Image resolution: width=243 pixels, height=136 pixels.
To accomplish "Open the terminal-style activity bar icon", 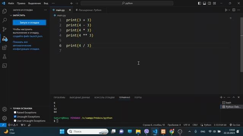I will coord(5,66).
